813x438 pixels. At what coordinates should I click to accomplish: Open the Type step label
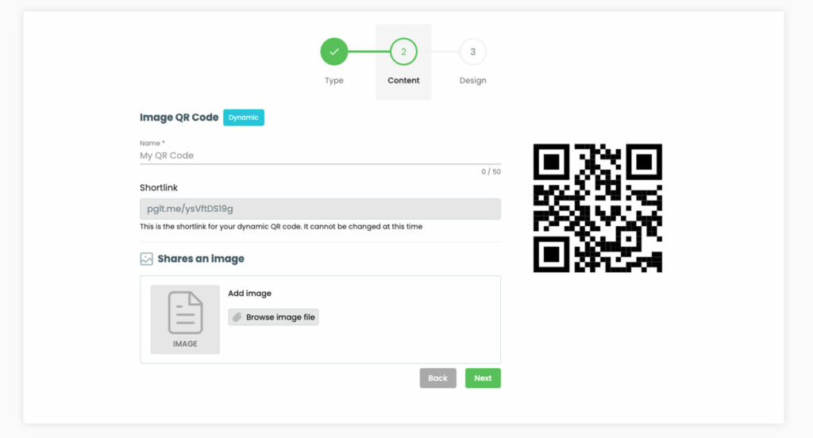334,80
